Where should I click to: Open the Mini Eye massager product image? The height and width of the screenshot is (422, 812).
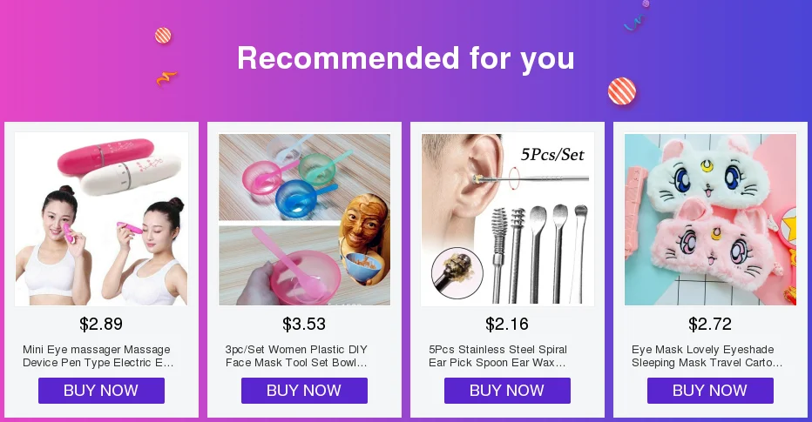click(101, 219)
